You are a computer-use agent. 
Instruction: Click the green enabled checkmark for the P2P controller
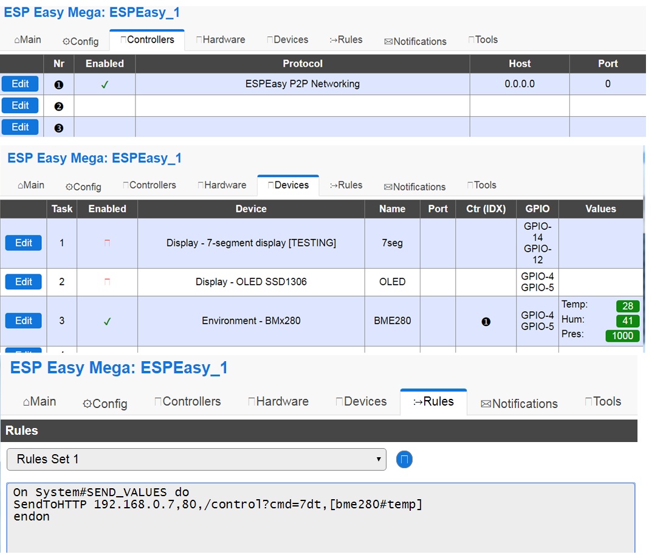105,85
